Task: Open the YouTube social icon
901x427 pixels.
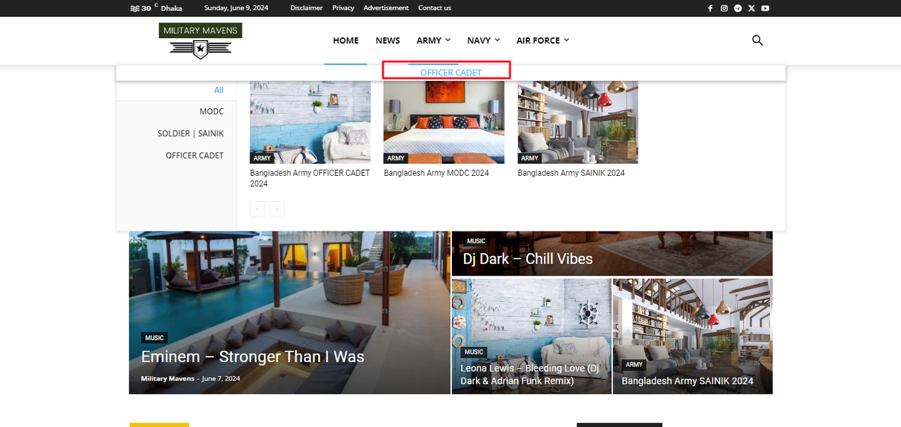Action: coord(765,8)
